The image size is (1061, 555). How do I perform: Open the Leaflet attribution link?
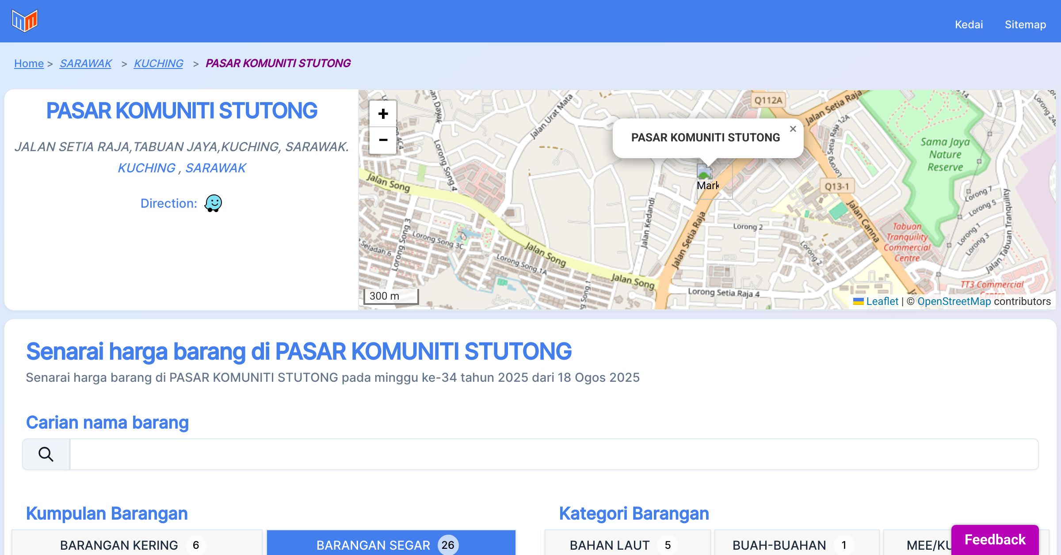(882, 301)
